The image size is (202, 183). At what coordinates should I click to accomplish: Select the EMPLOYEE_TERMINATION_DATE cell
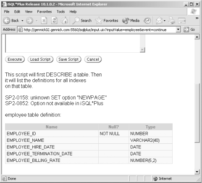[x=52, y=153]
